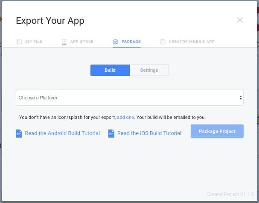Select the PACKAGE tab label
Viewport: 259px width, 203px height.
click(131, 42)
